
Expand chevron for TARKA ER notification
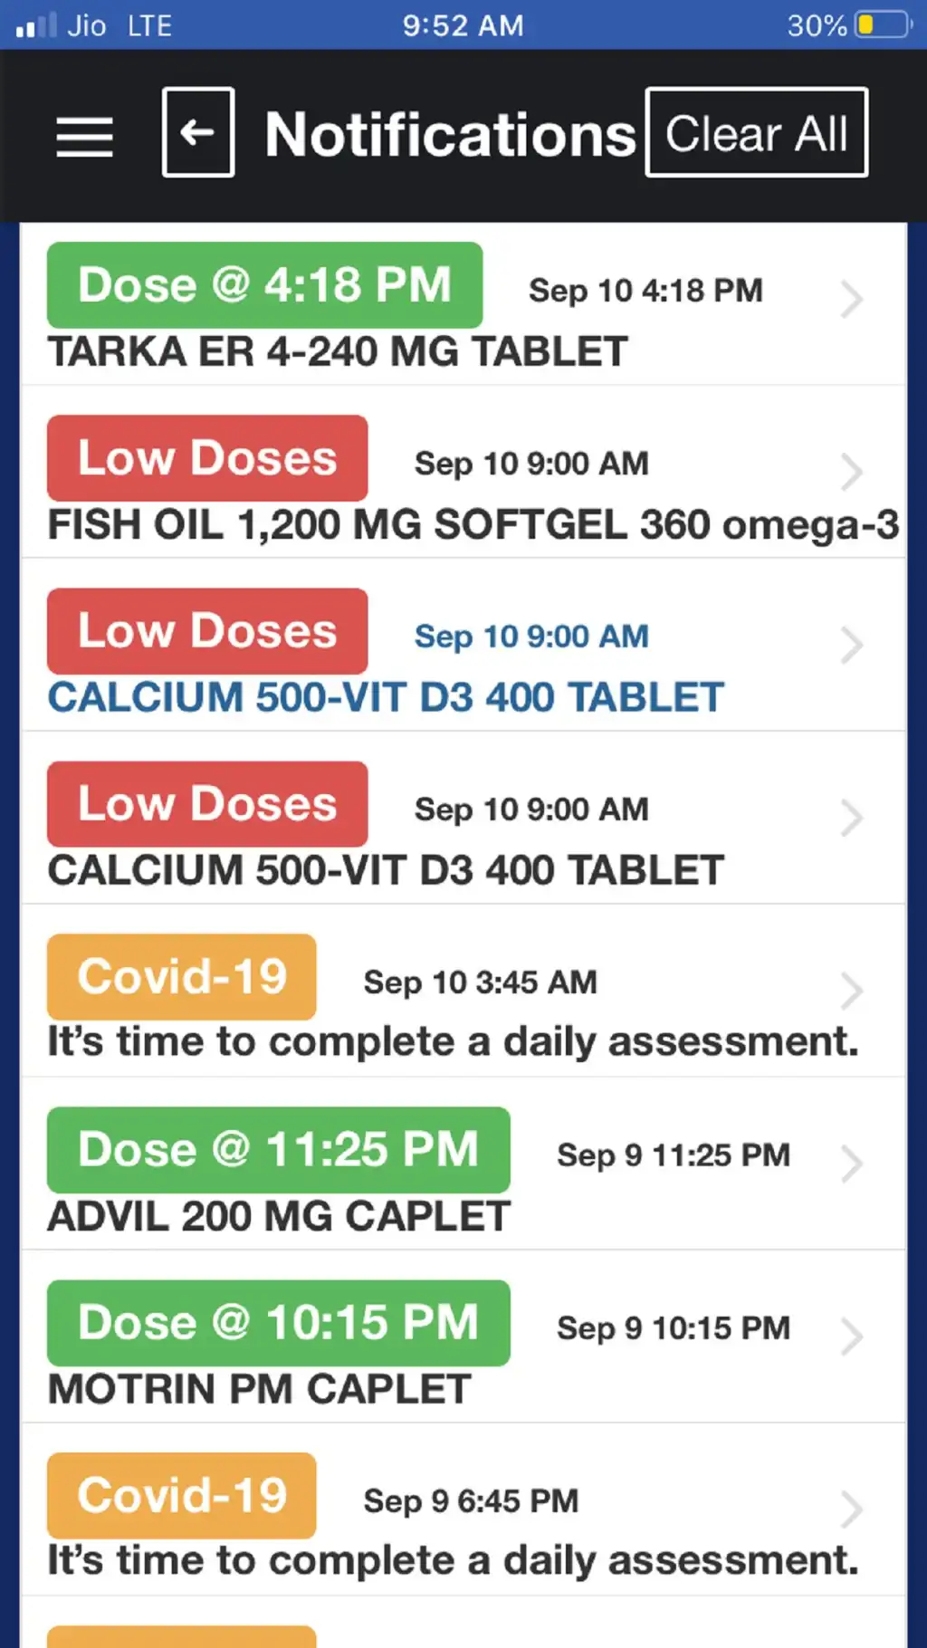click(850, 300)
